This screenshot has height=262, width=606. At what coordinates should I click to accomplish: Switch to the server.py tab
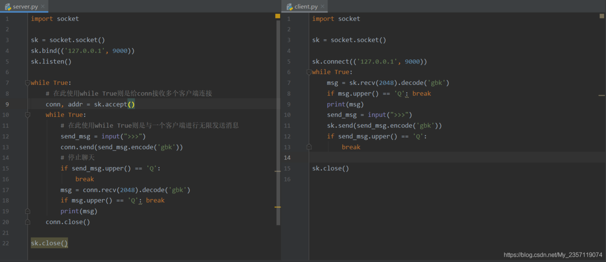[24, 7]
